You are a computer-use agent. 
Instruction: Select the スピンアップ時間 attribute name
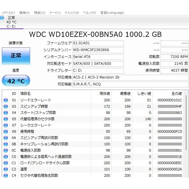34,106
